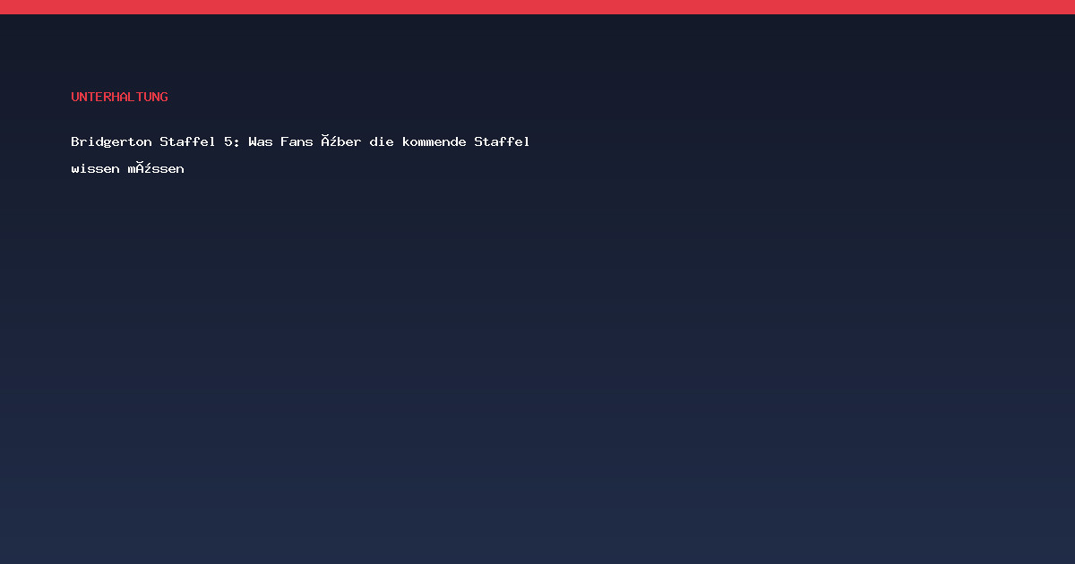1075x564 pixels.
Task: Click the word 'Was' in the headline
Action: tap(261, 141)
